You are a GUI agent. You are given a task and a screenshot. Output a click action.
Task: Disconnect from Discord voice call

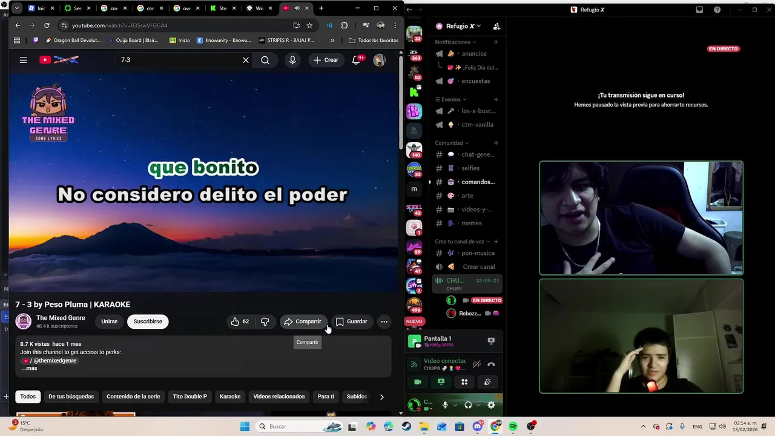click(x=491, y=364)
